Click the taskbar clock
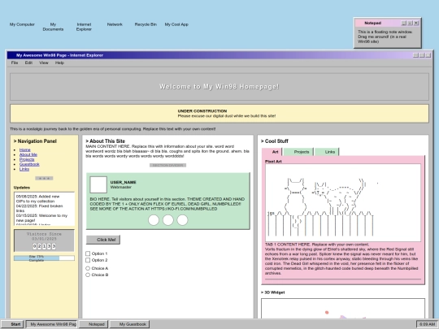The width and height of the screenshot is (439, 329). click(x=427, y=324)
